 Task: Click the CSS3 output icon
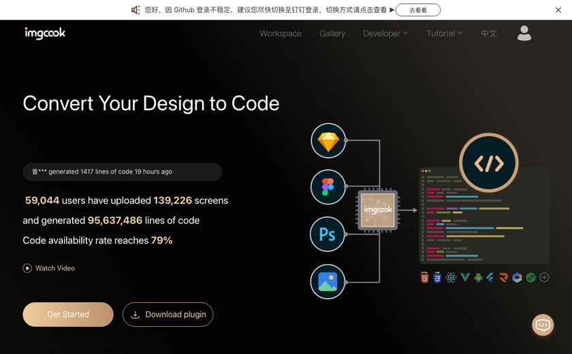pyautogui.click(x=437, y=278)
